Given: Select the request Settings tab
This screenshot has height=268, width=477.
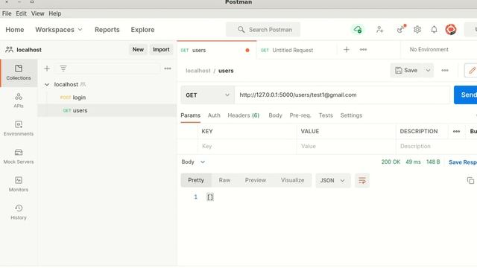Looking at the screenshot, I should 351,115.
